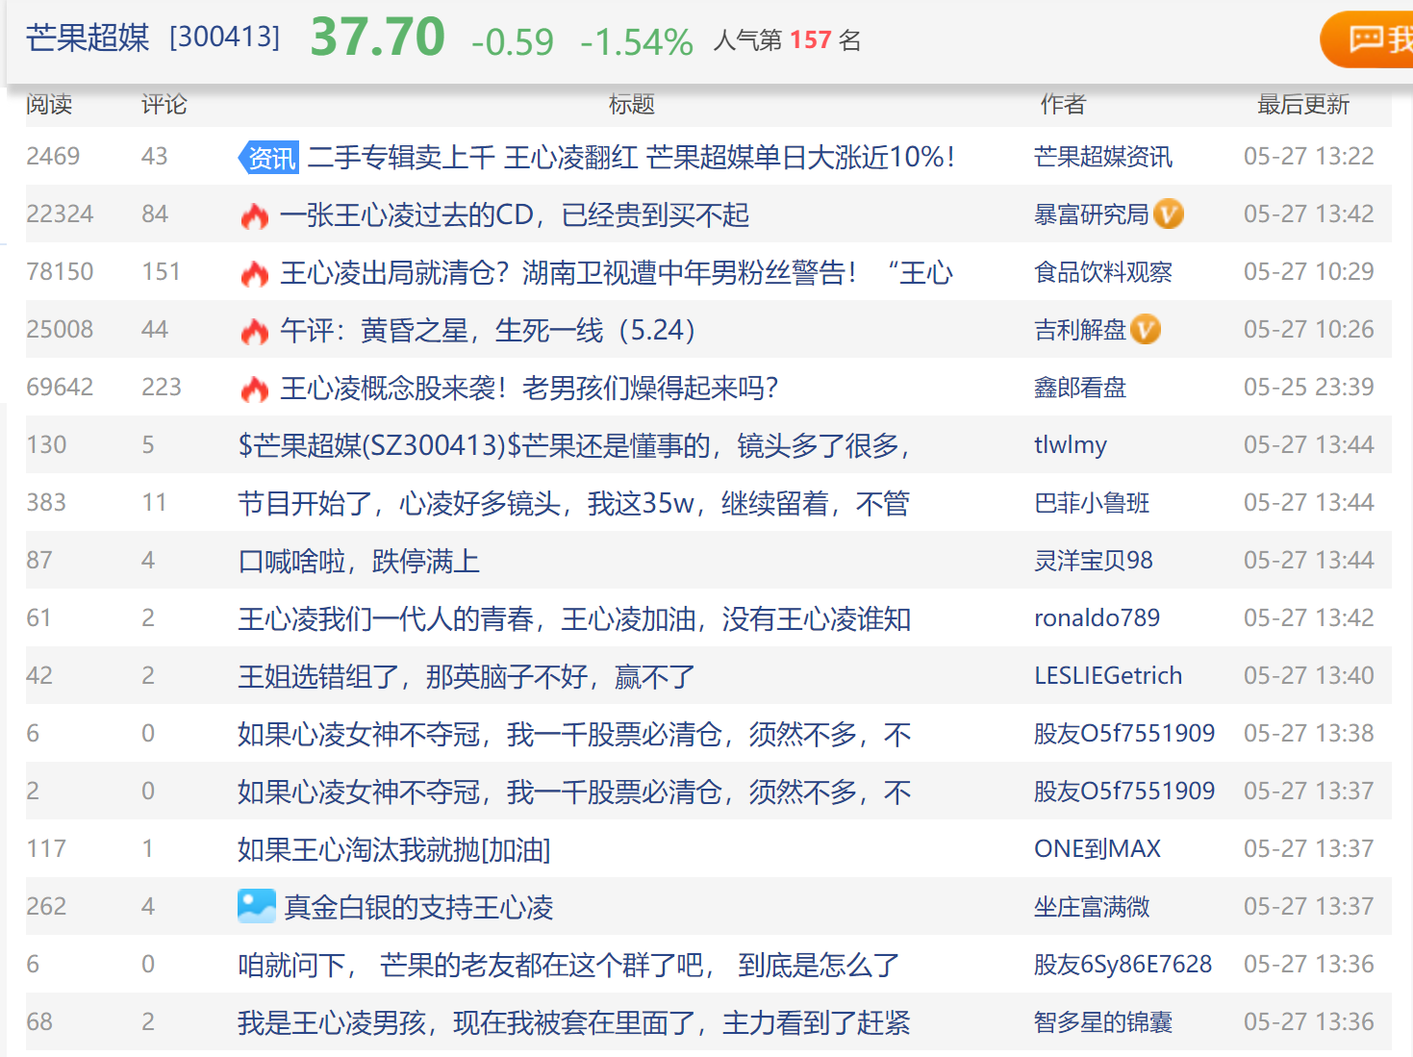Click the stock code [300413]
This screenshot has height=1057, width=1413.
pos(225,38)
